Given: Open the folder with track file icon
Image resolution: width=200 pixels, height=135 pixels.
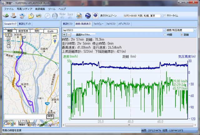Looking at the screenshot, I should tap(31, 16).
